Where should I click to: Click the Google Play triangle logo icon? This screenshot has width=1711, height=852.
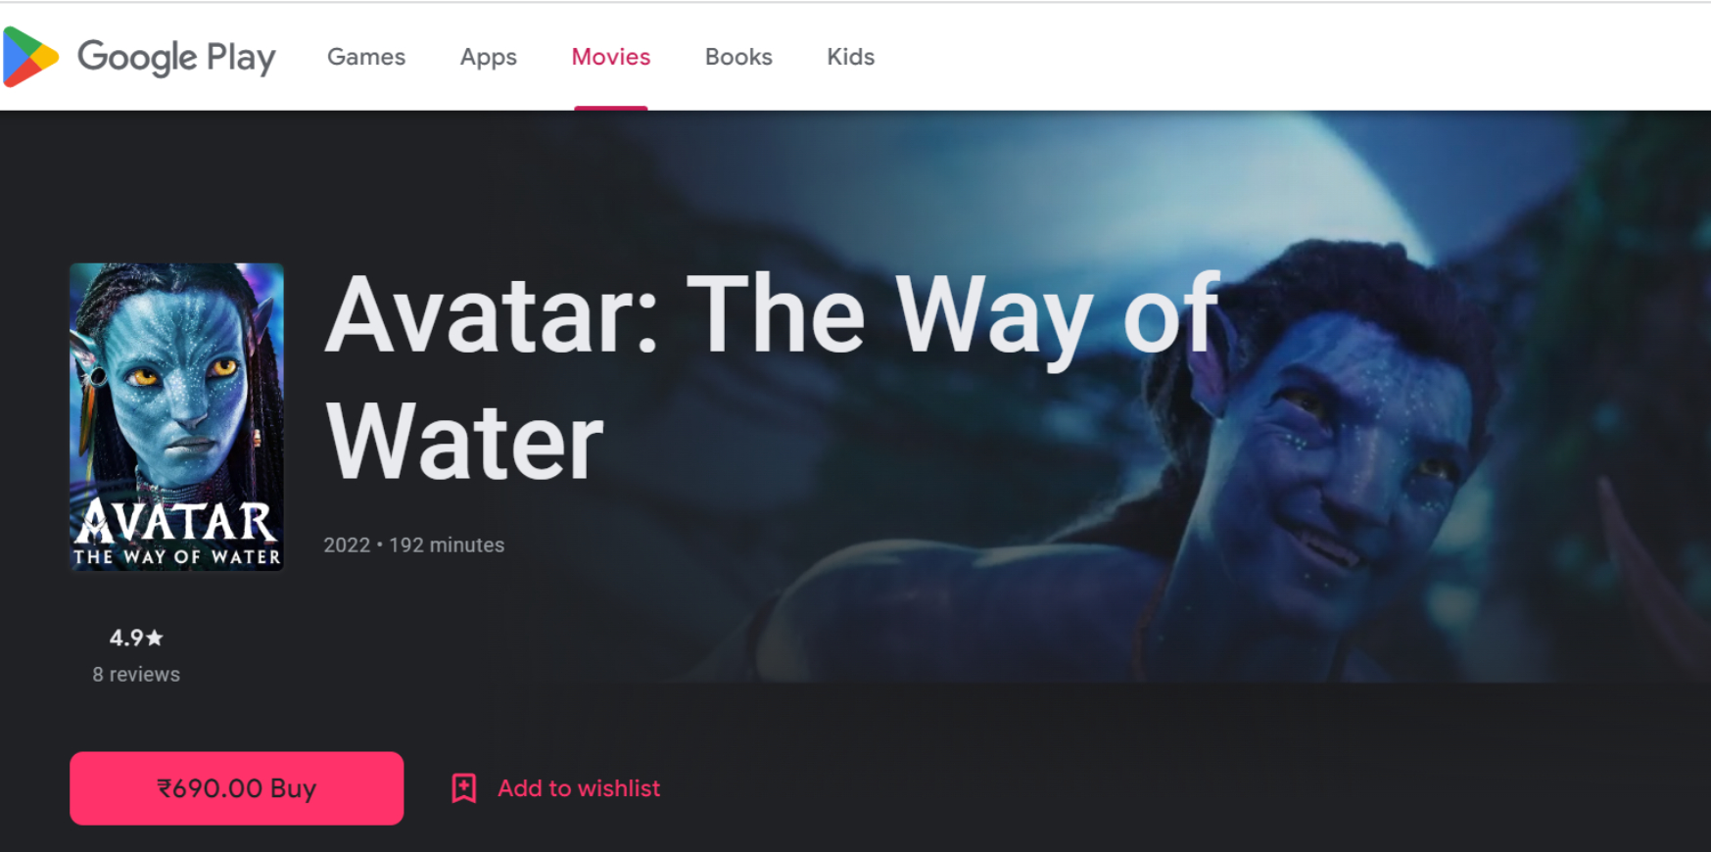point(30,57)
